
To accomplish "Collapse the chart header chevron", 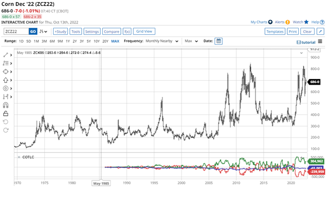I will (x=301, y=53).
